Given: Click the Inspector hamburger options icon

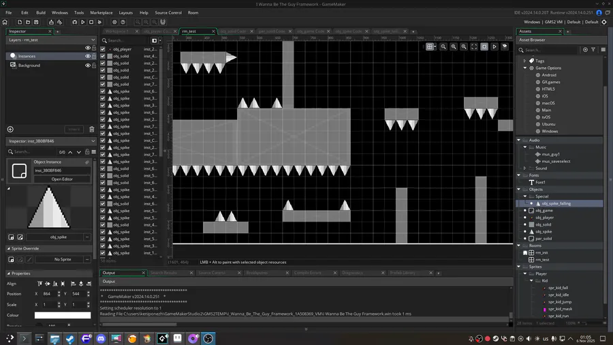Looking at the screenshot, I should (94, 152).
